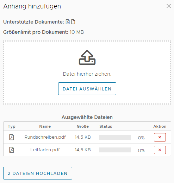Click PDF type icon for Rundschreiben.pdf
The width and height of the screenshot is (174, 183).
[12, 137]
